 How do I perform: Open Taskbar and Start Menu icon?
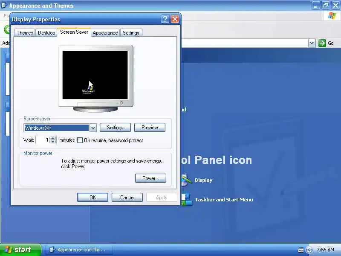point(187,199)
